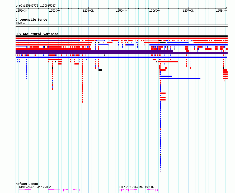Click the red bracketed thin-line variant before 125600k
Image resolution: width=235 pixels, height=193 pixels.
[x=151, y=40]
